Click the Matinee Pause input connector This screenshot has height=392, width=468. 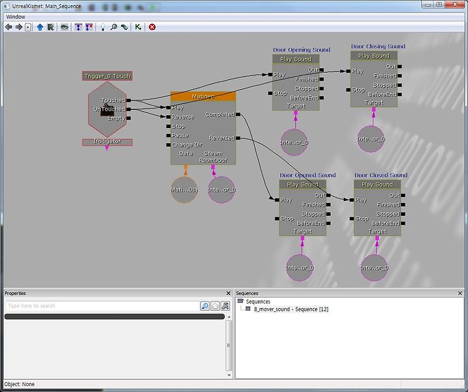click(168, 136)
